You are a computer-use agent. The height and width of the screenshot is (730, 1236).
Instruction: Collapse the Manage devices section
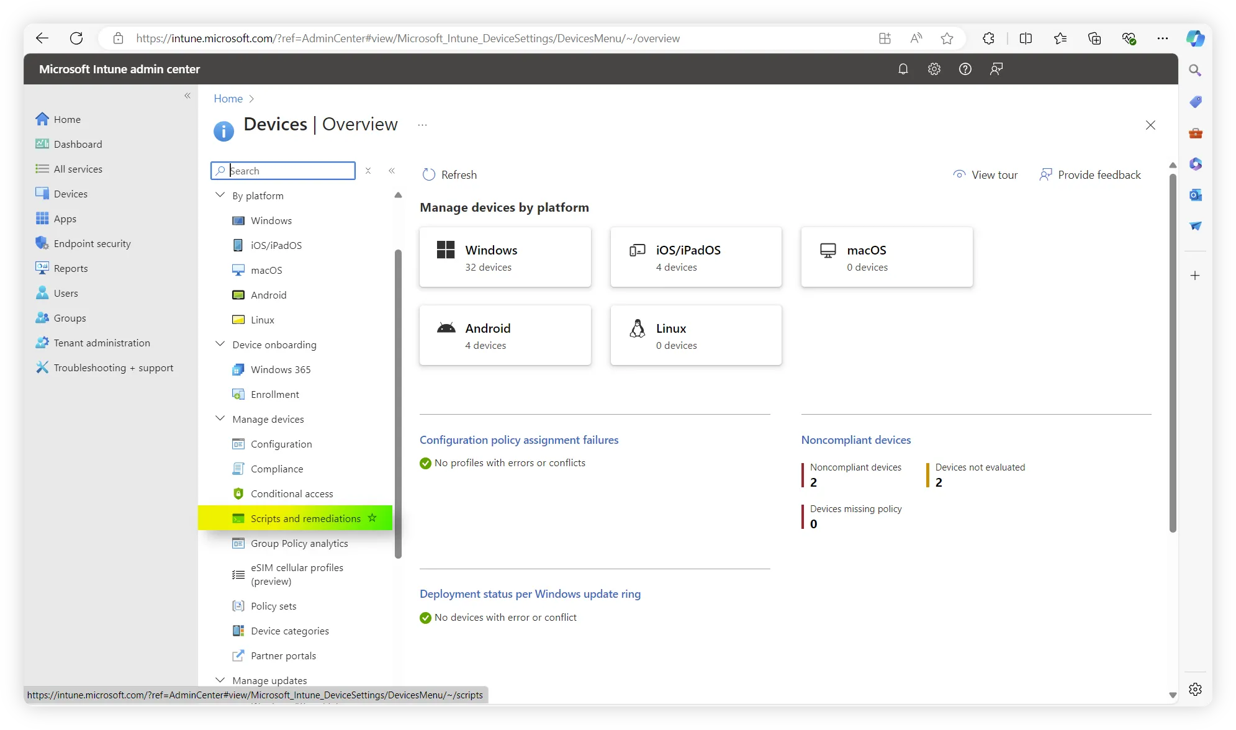click(221, 419)
